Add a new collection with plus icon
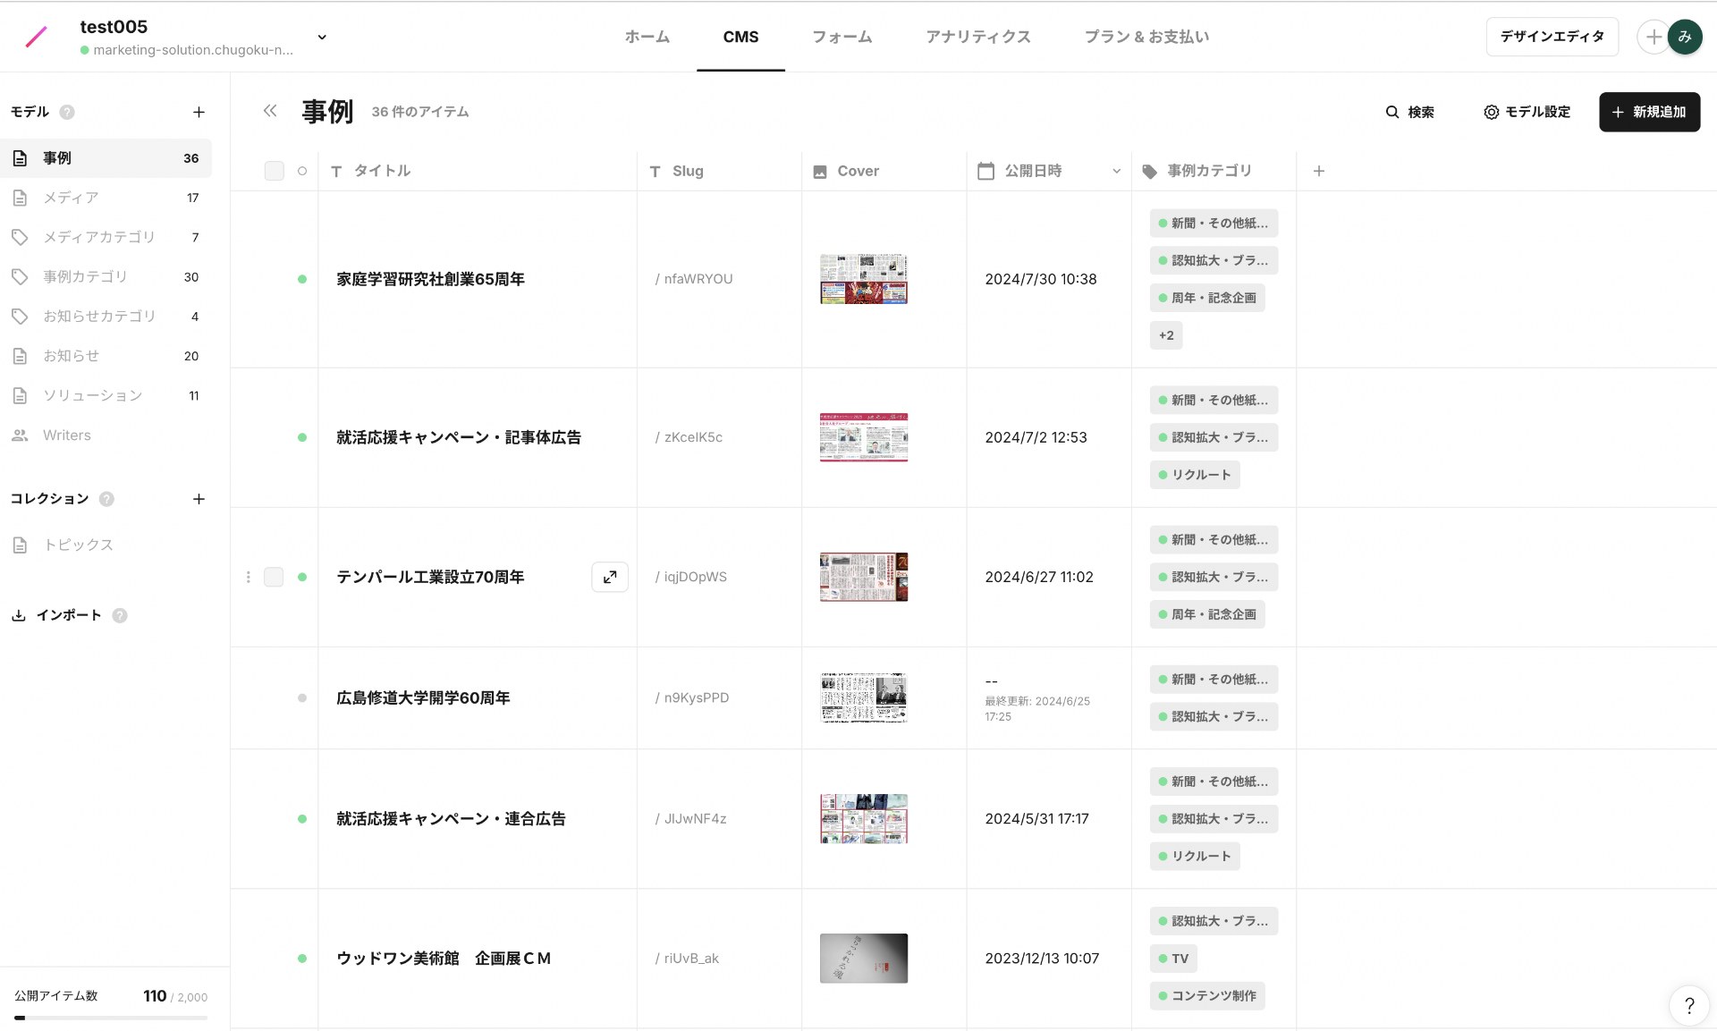 pyautogui.click(x=199, y=499)
